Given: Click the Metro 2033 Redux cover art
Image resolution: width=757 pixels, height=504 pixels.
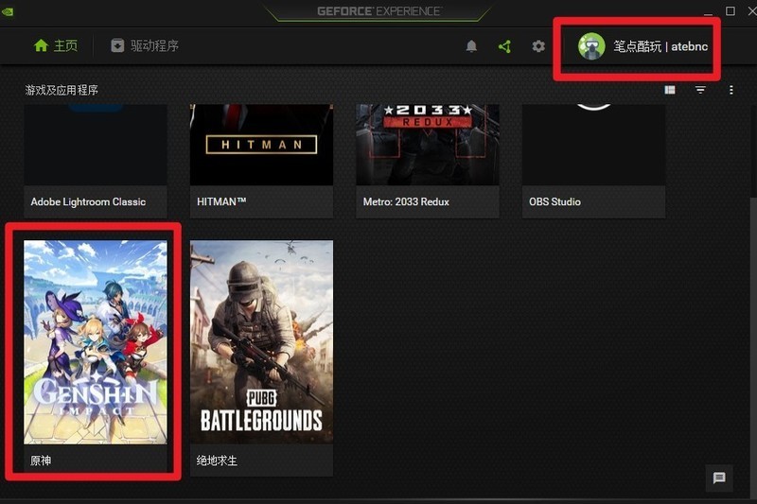Looking at the screenshot, I should (x=428, y=145).
